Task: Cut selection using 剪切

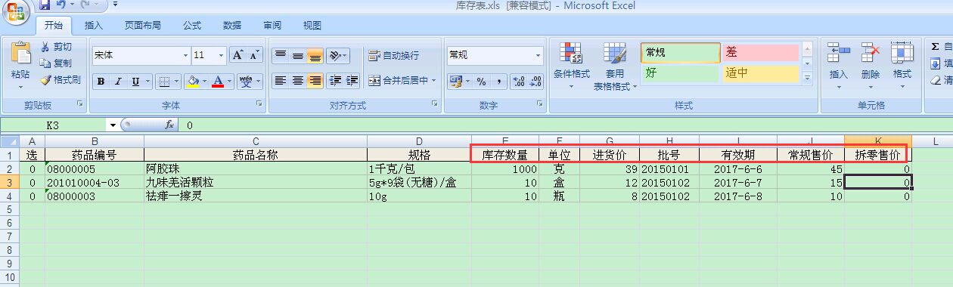Action: tap(56, 47)
